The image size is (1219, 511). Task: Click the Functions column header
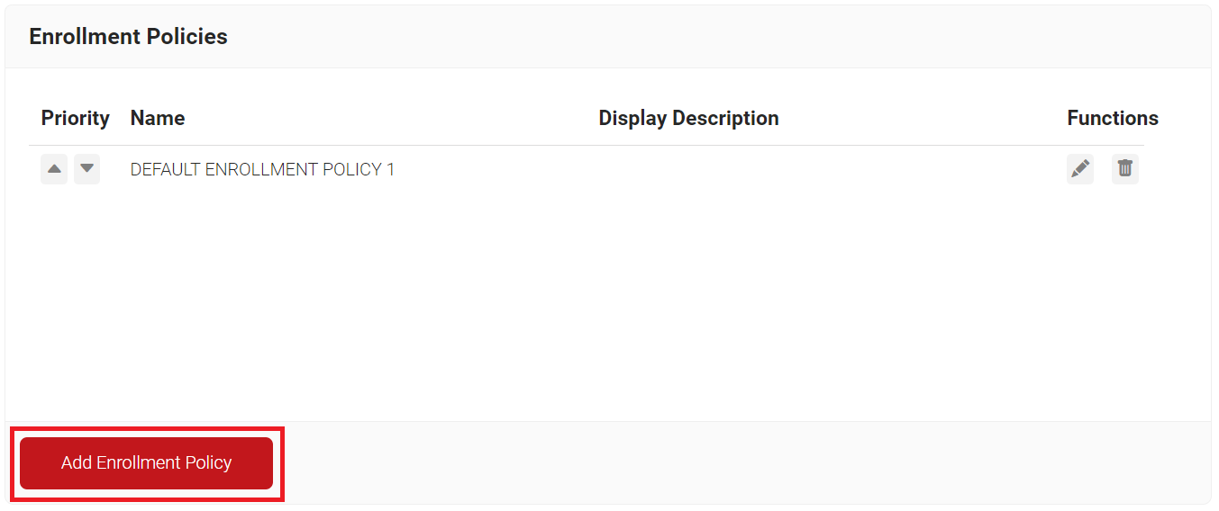[x=1113, y=118]
